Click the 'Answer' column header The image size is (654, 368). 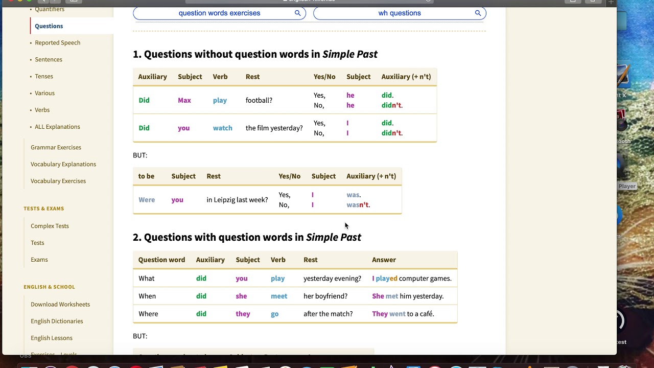[x=384, y=260]
